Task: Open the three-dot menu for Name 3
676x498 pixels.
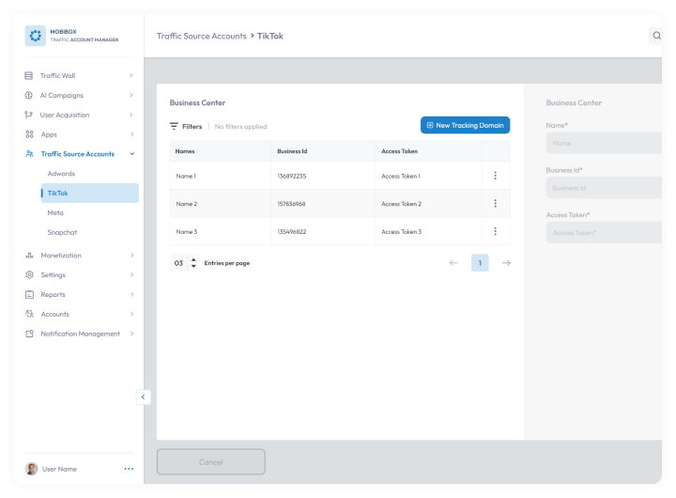Action: point(495,231)
